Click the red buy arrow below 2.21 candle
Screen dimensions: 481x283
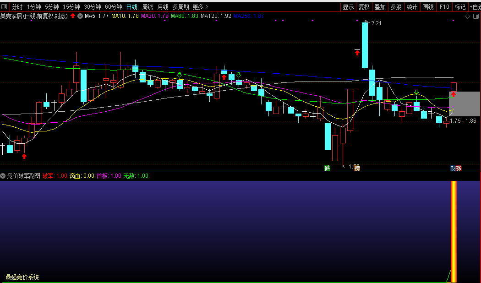(357, 53)
